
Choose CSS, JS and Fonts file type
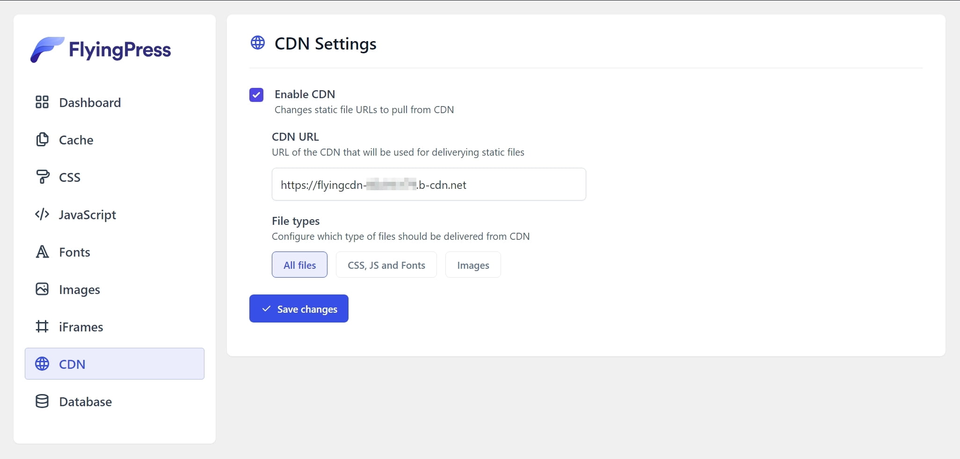(386, 265)
